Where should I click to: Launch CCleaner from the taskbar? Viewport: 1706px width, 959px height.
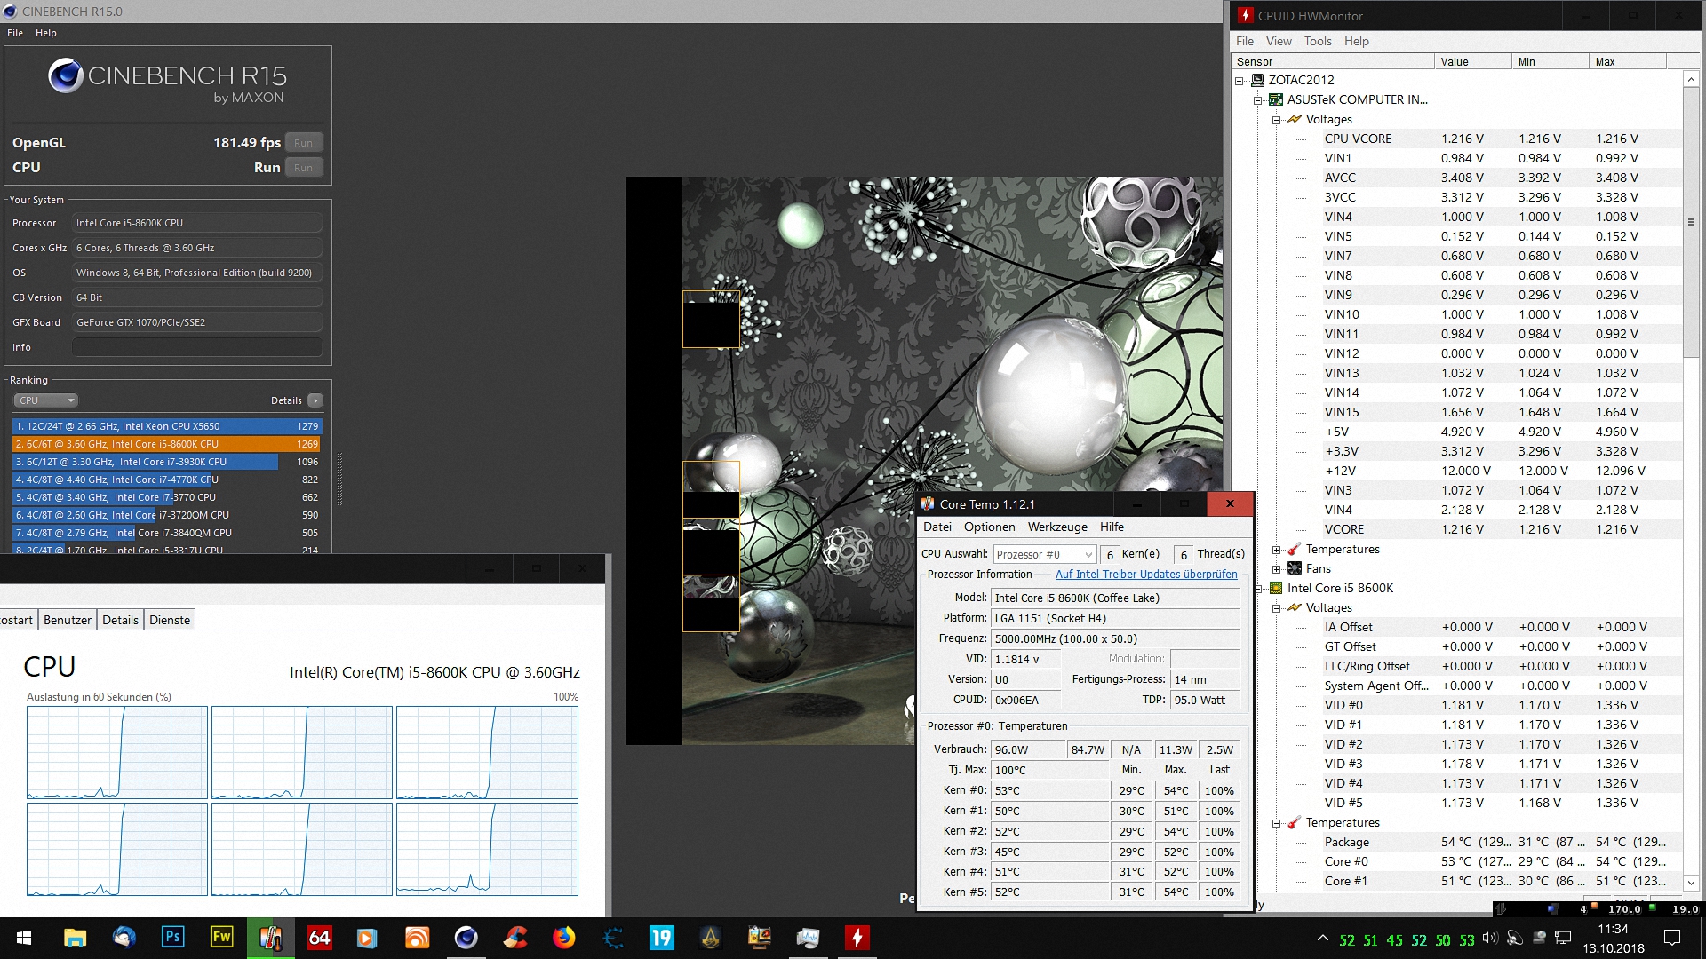[514, 938]
